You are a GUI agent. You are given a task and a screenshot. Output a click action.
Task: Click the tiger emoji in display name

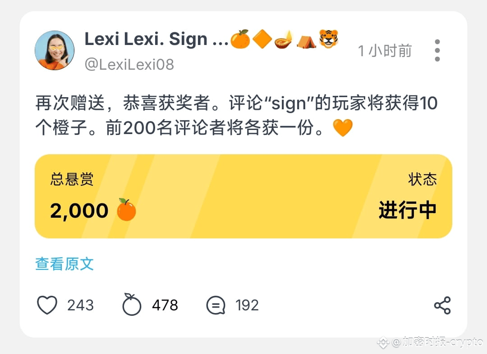329,39
